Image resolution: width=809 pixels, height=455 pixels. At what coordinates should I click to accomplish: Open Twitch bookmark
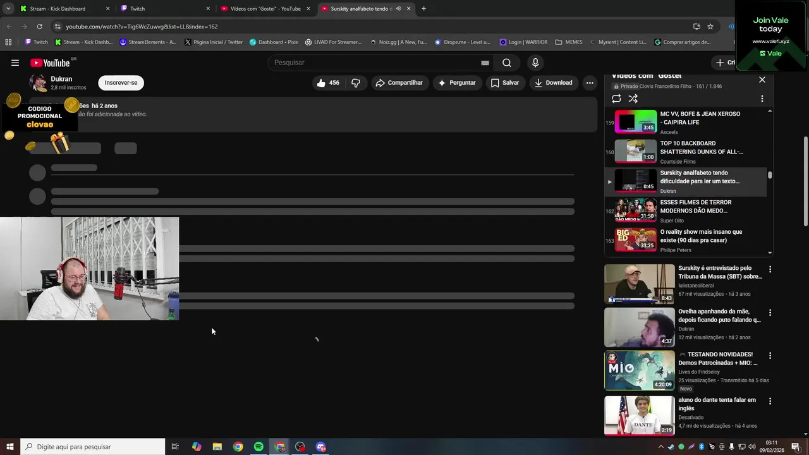36,42
